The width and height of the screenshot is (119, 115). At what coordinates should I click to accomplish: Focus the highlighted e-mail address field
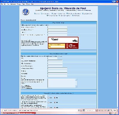57,30
